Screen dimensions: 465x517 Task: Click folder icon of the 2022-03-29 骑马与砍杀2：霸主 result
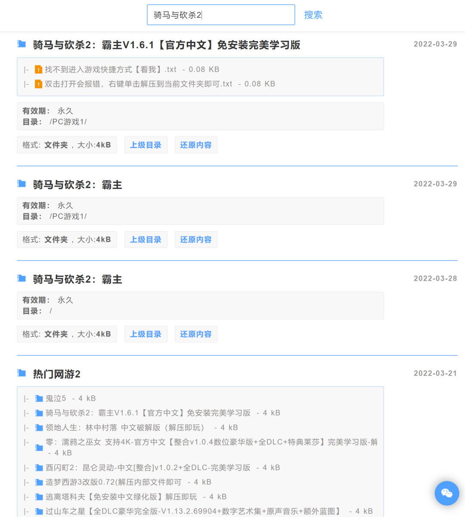(22, 184)
